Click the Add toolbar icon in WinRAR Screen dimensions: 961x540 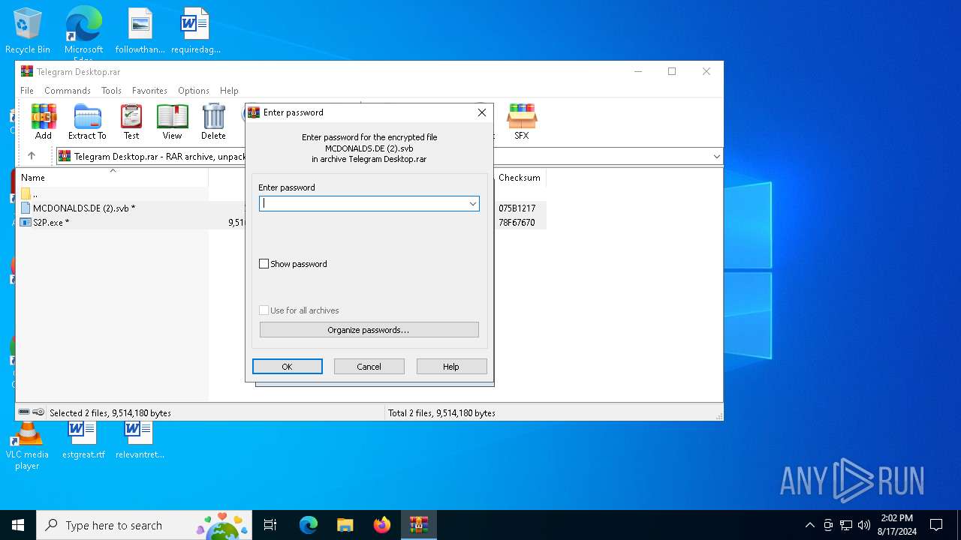44,121
